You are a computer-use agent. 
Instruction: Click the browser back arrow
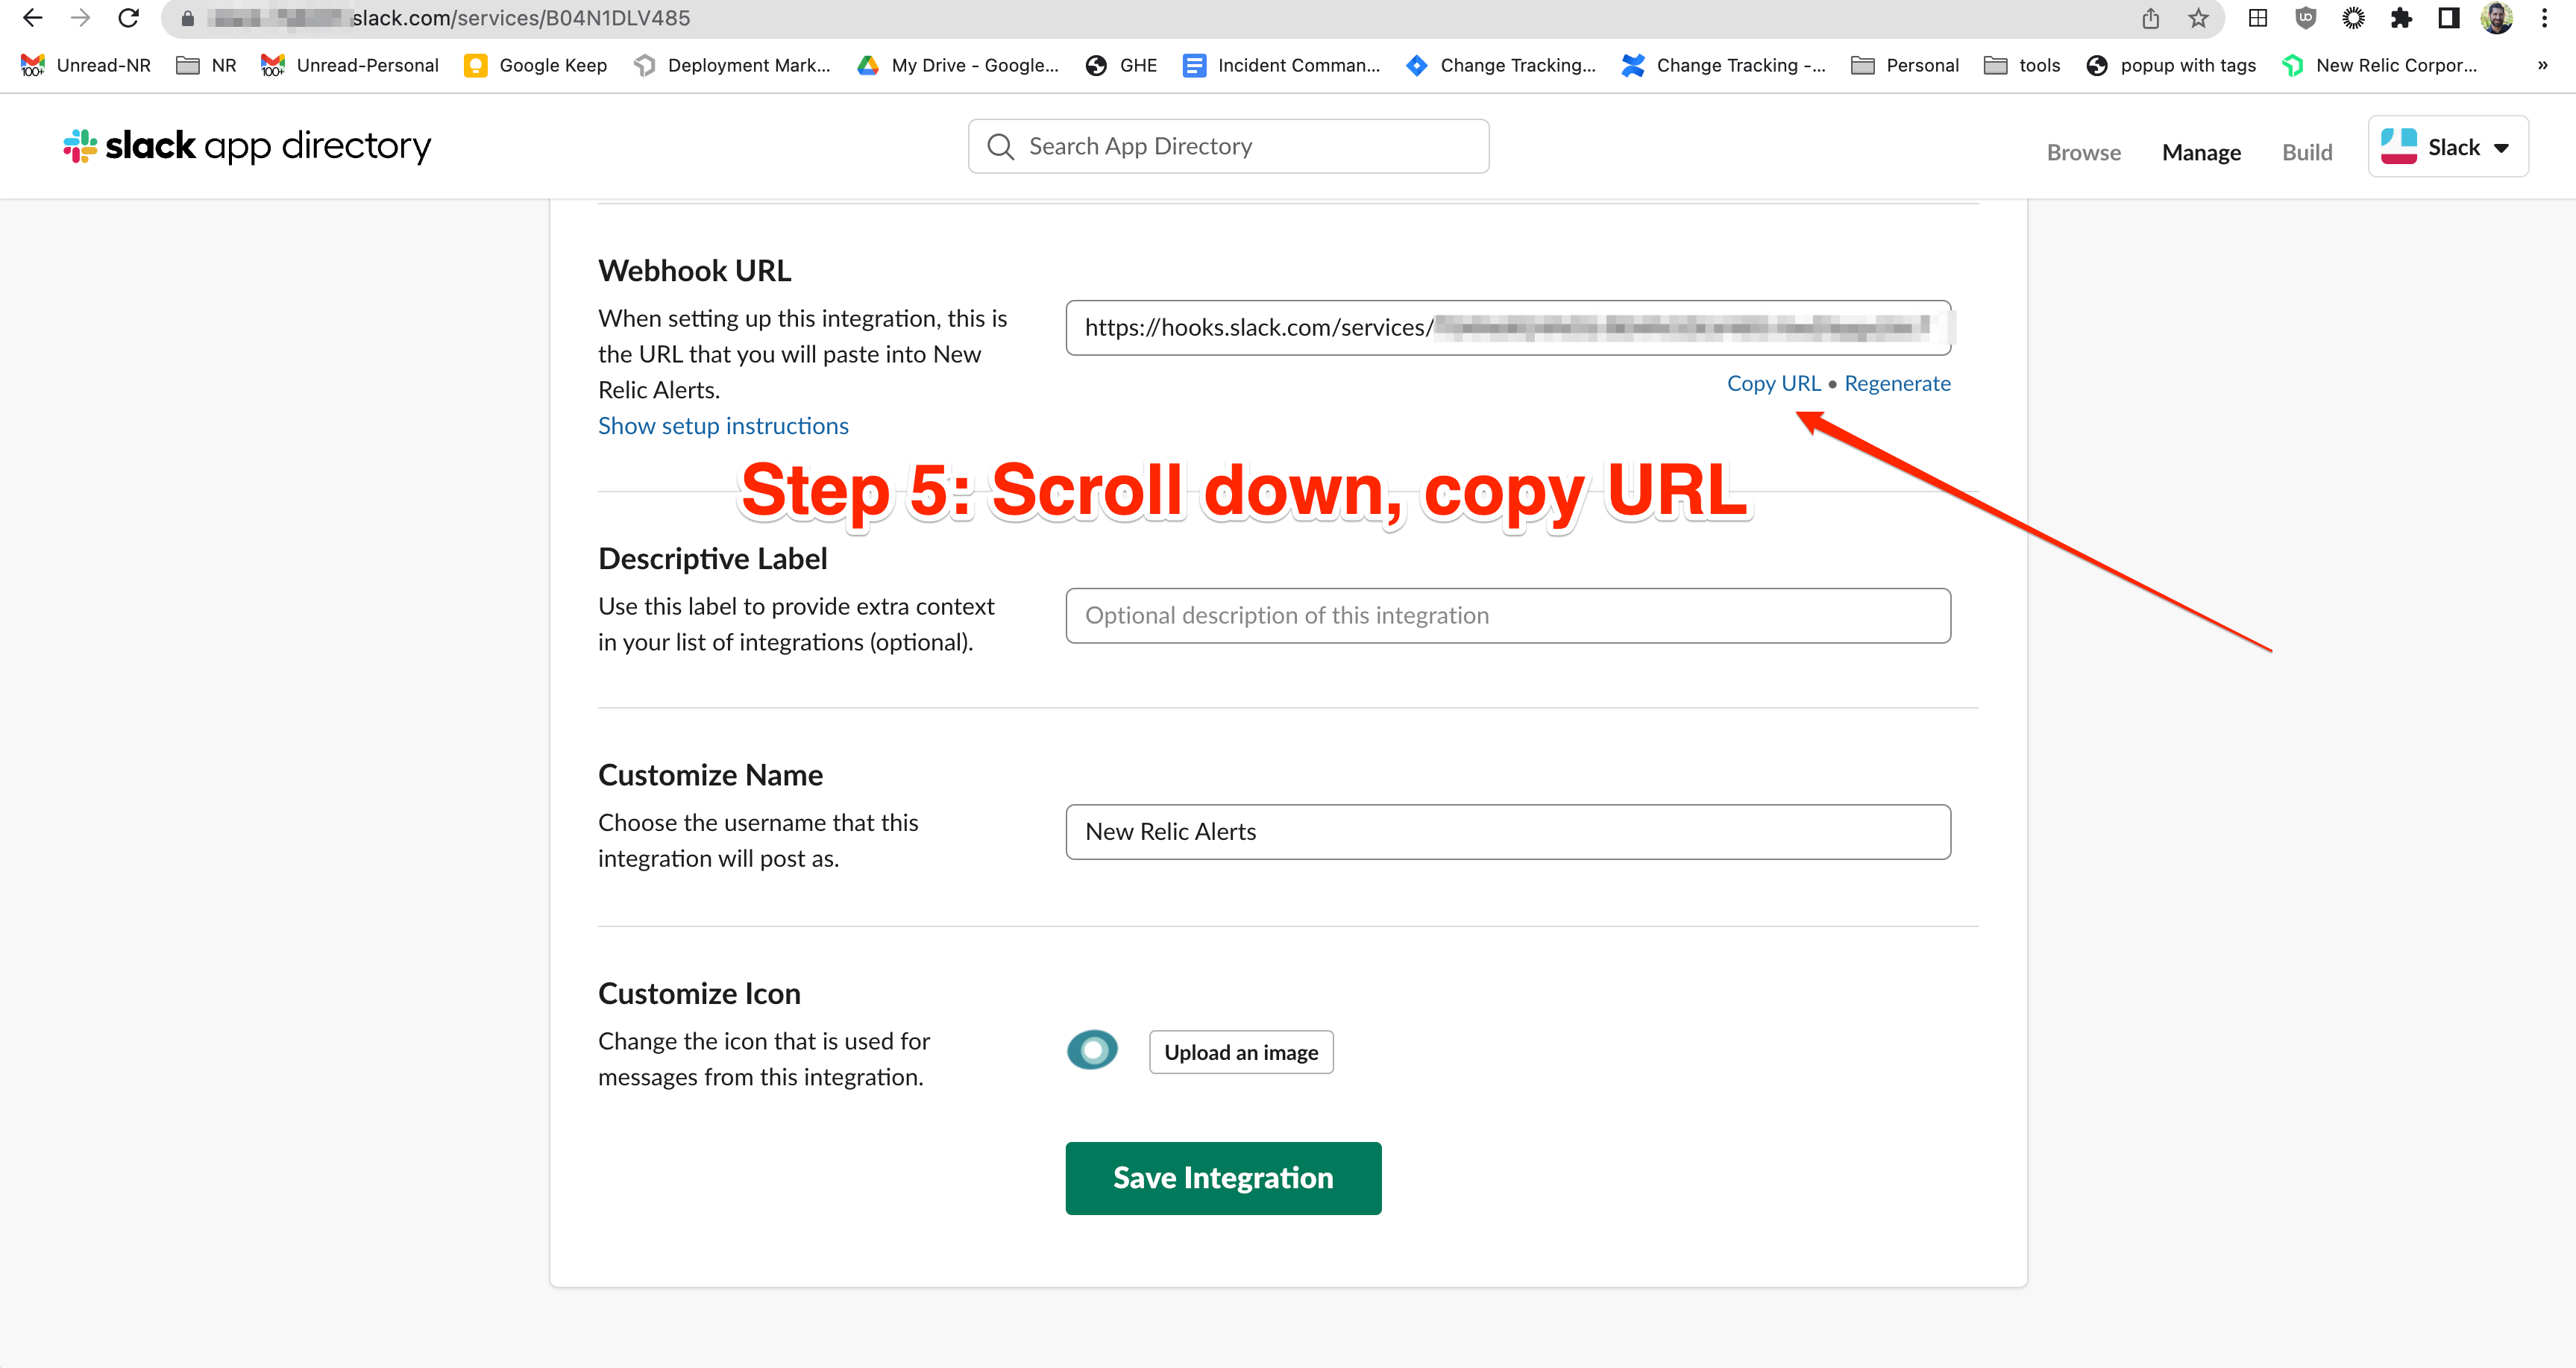pyautogui.click(x=32, y=18)
